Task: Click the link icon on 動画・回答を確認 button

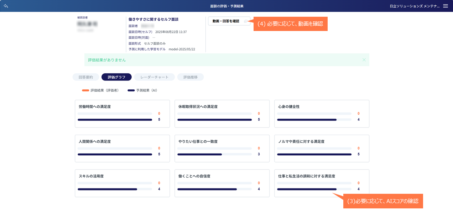Action: click(245, 21)
